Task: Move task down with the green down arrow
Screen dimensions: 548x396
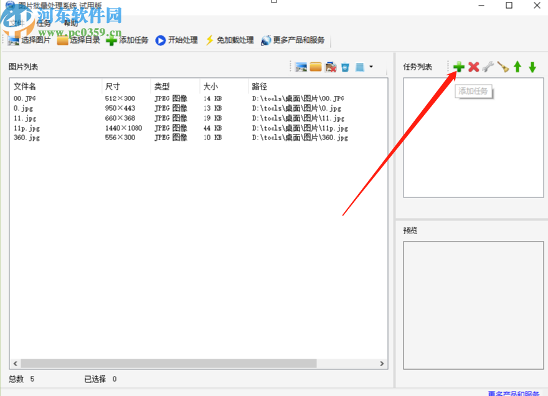Action: (x=532, y=67)
